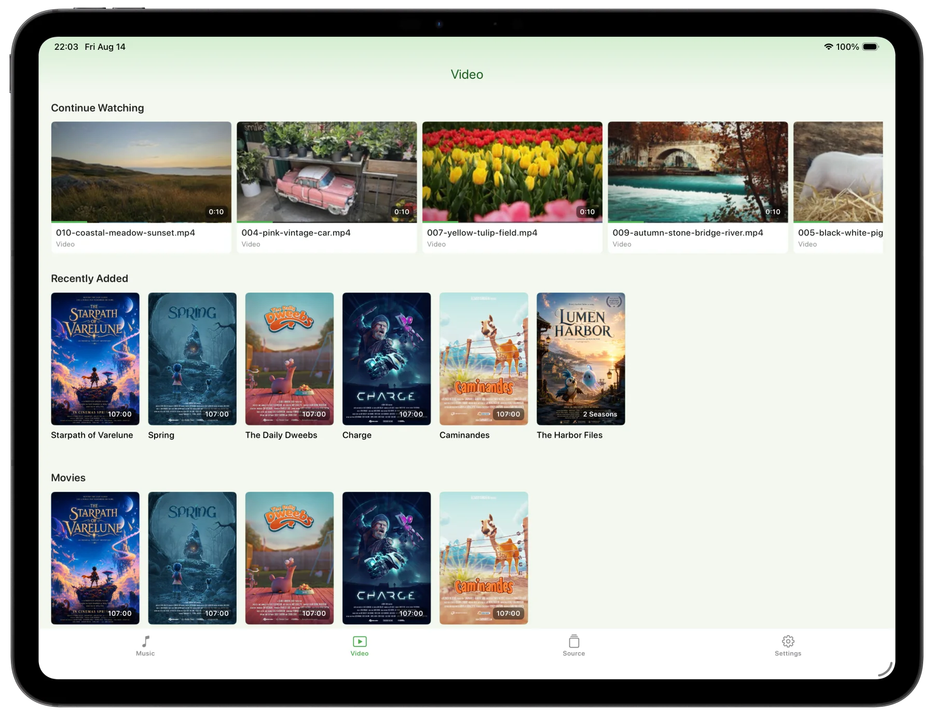
Task: Click the Continue Watching heading
Action: pos(98,108)
